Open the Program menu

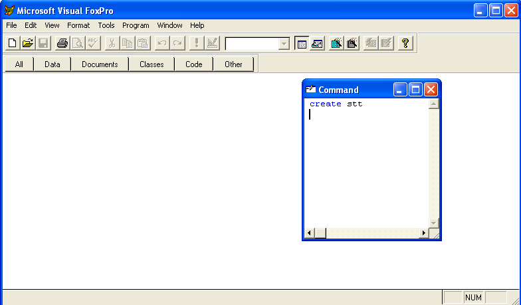pyautogui.click(x=136, y=25)
